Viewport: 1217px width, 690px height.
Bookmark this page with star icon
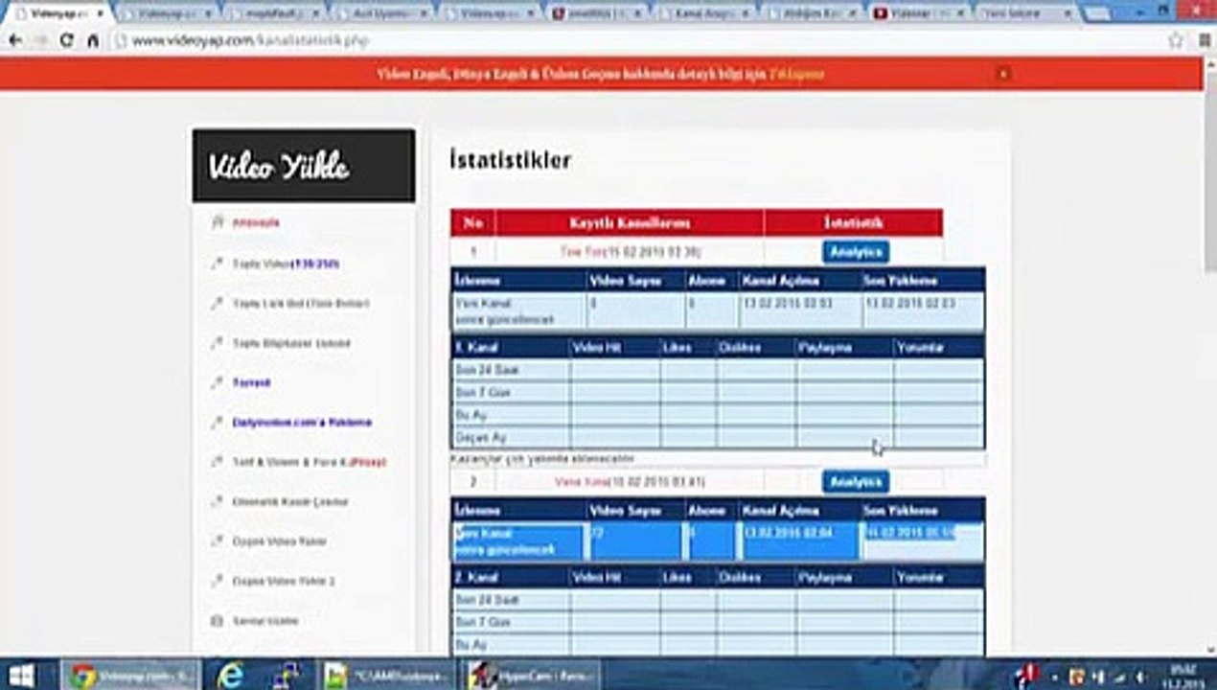click(1176, 41)
